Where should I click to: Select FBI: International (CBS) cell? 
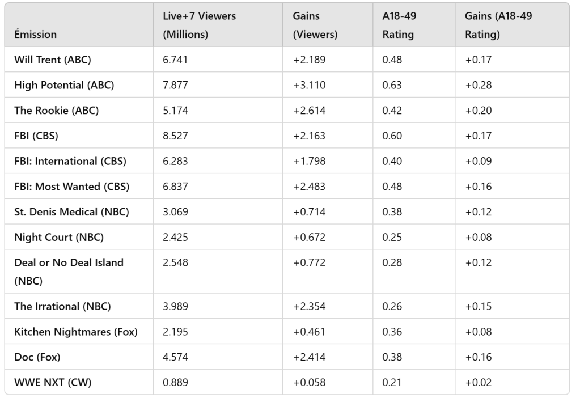click(x=70, y=161)
